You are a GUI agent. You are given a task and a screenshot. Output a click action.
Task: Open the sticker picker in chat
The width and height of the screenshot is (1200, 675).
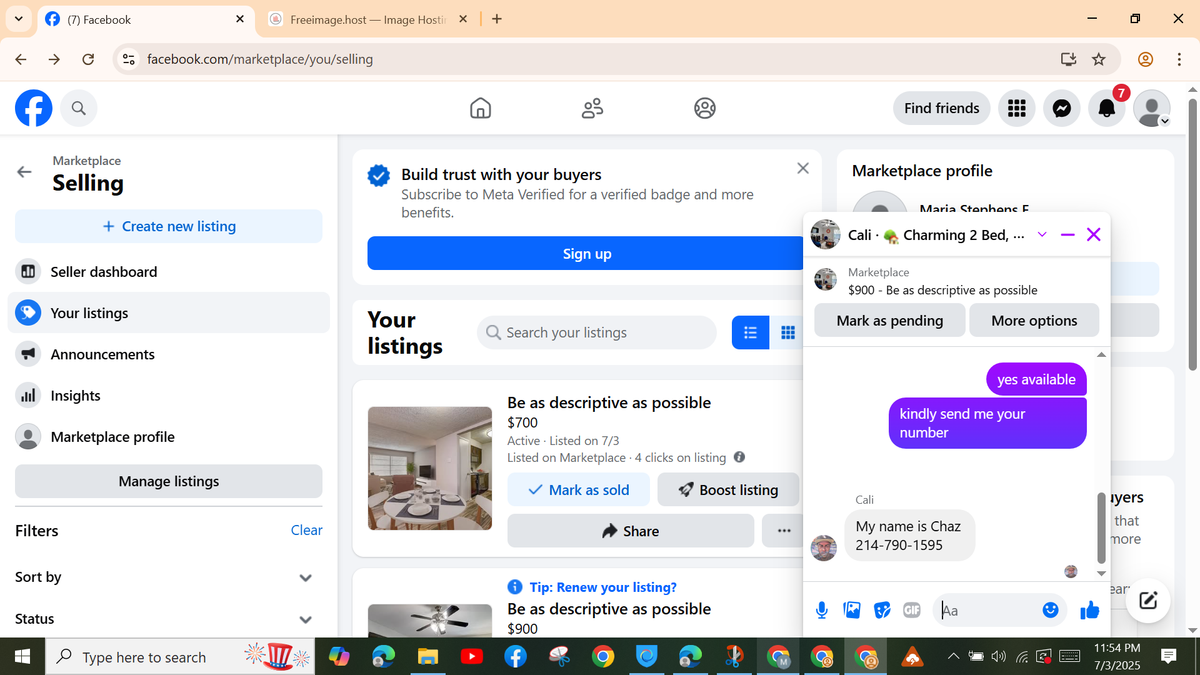point(882,610)
